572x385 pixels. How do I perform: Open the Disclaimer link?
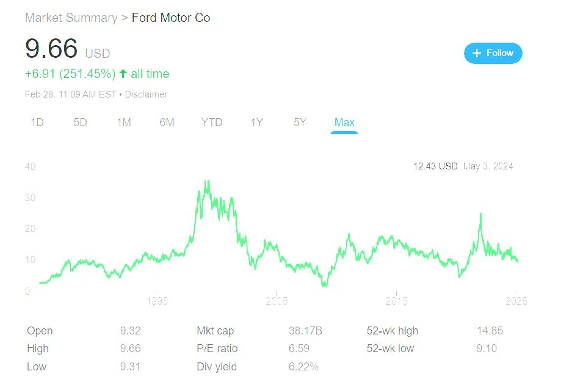click(x=146, y=94)
